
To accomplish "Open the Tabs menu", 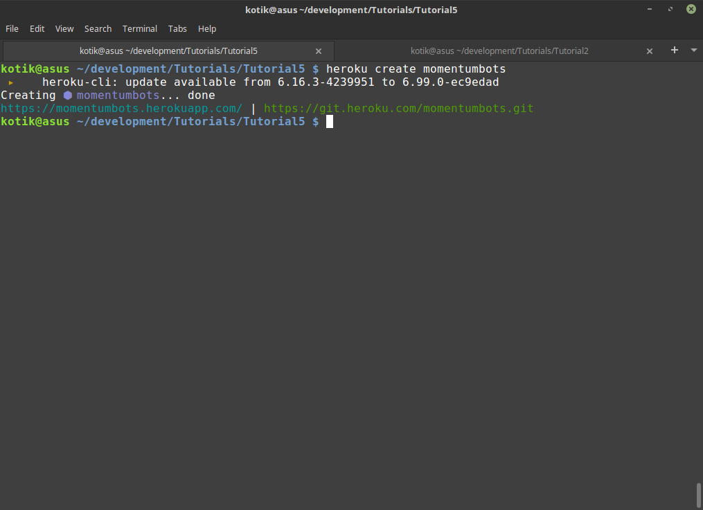I will pos(177,28).
